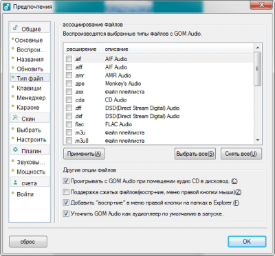This screenshot has height=256, width=275.
Task: Open the Менеджер settings page
Action: tap(31, 98)
